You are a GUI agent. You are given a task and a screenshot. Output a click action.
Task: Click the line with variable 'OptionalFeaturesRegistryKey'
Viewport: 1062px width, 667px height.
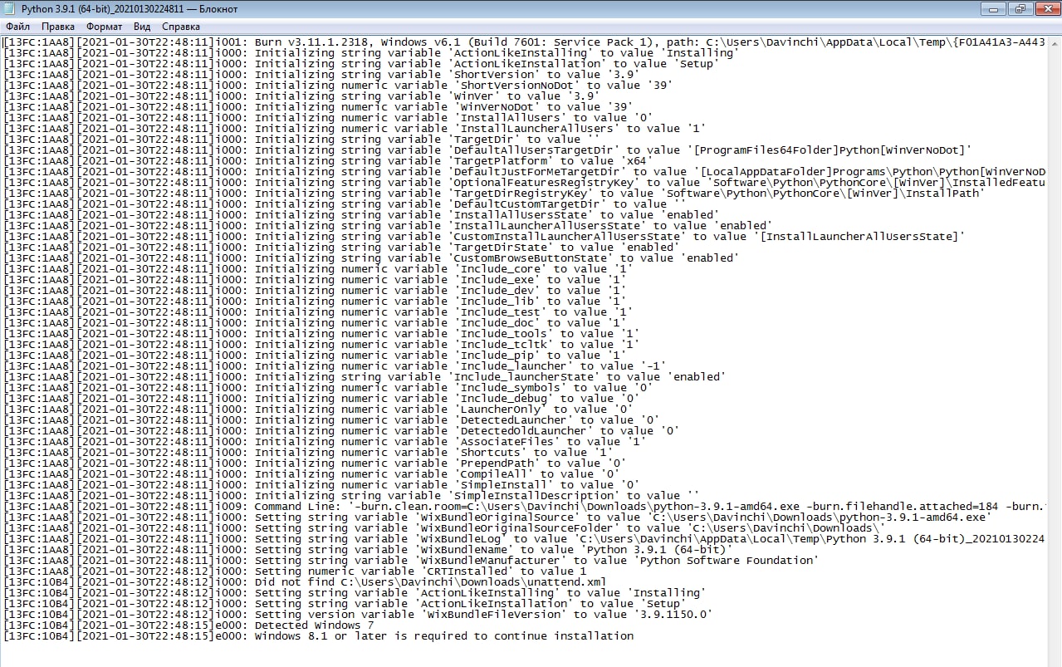click(x=525, y=182)
